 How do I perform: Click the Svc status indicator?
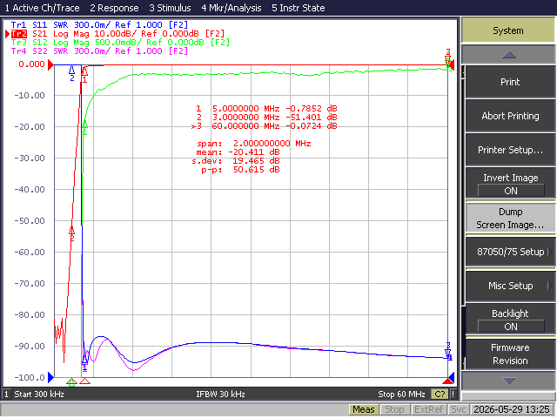459,410
